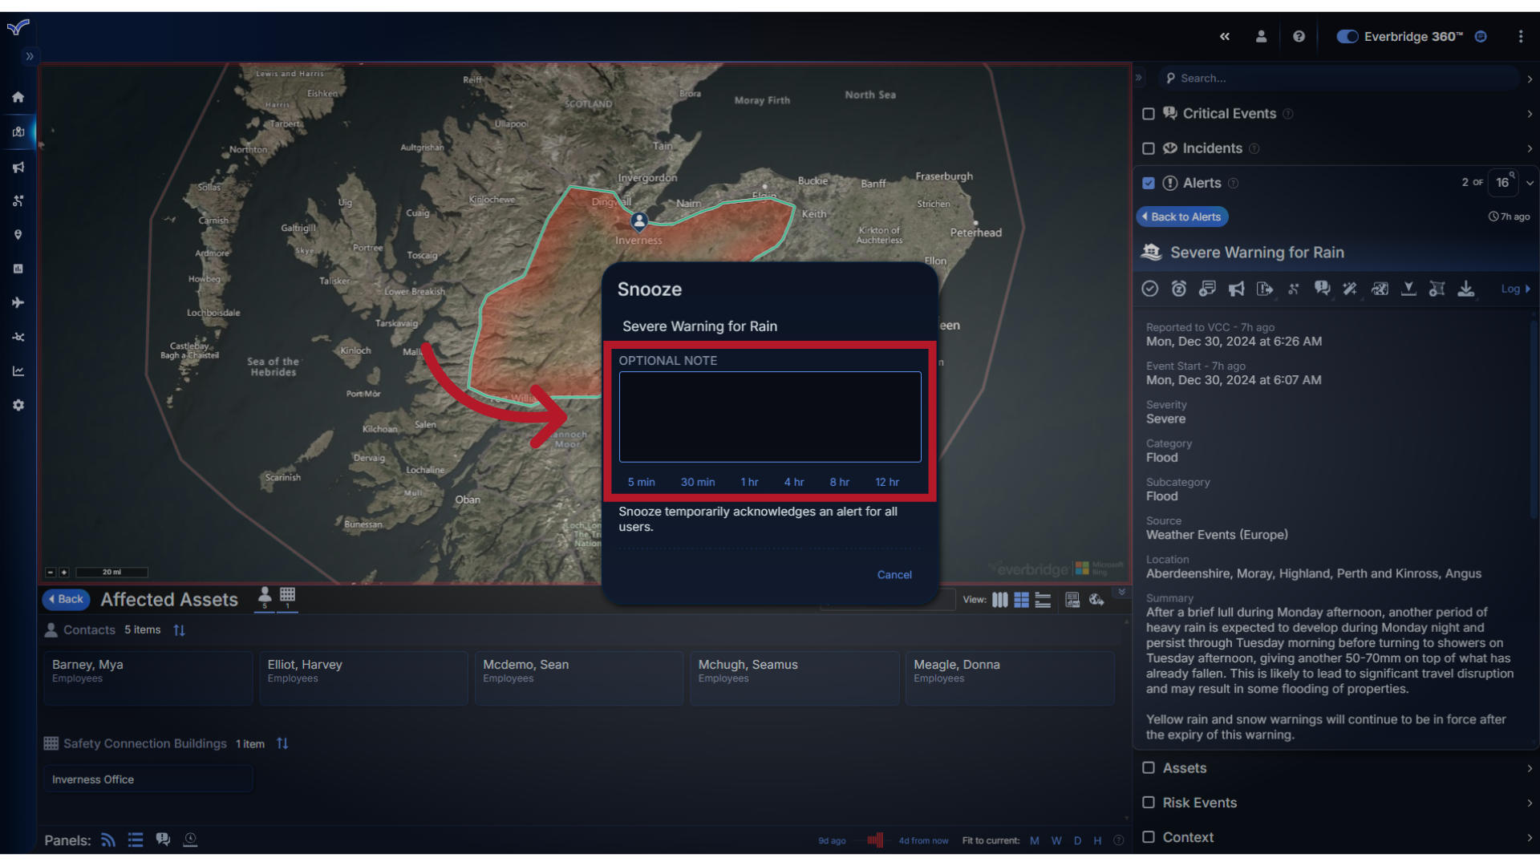Select the list rows view icon

[x=1043, y=600]
